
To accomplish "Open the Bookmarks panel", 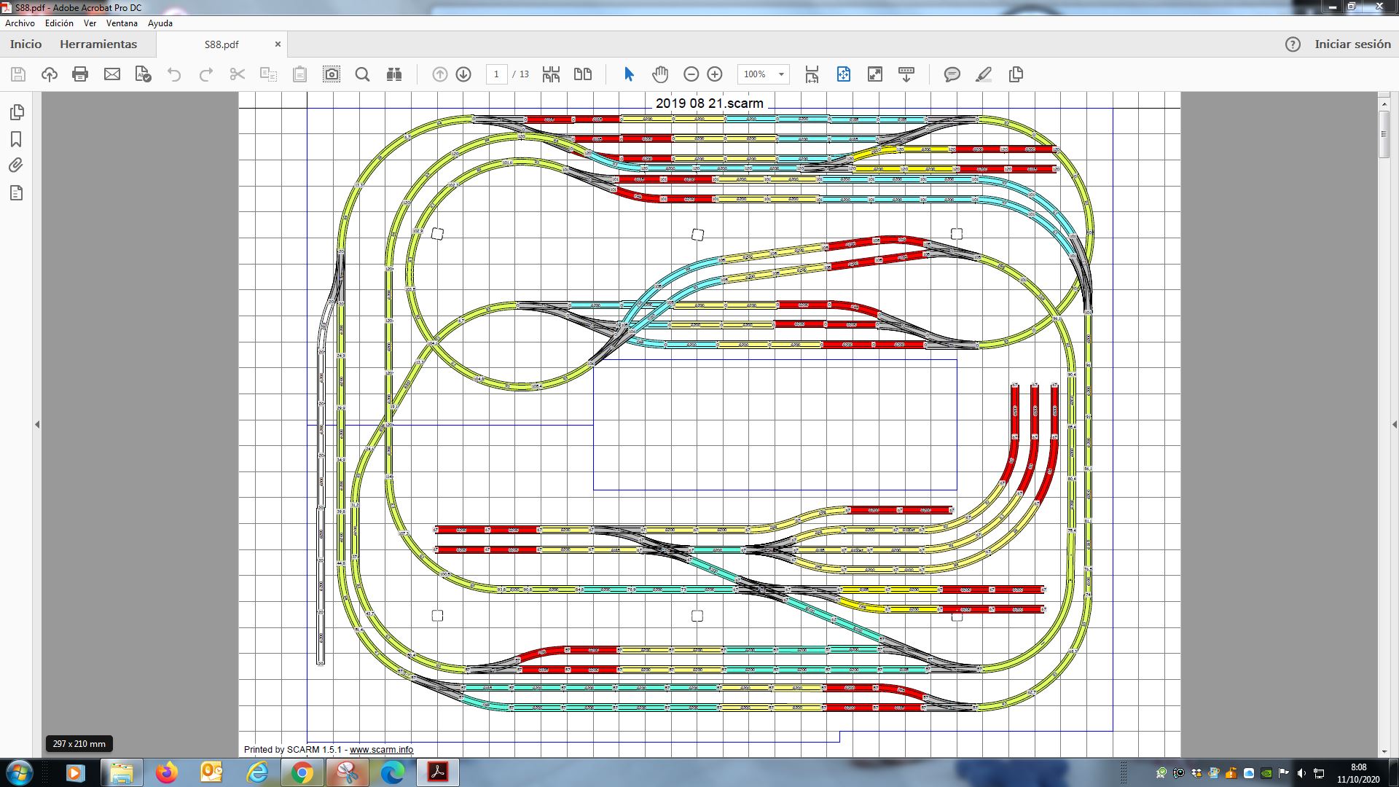I will [16, 139].
